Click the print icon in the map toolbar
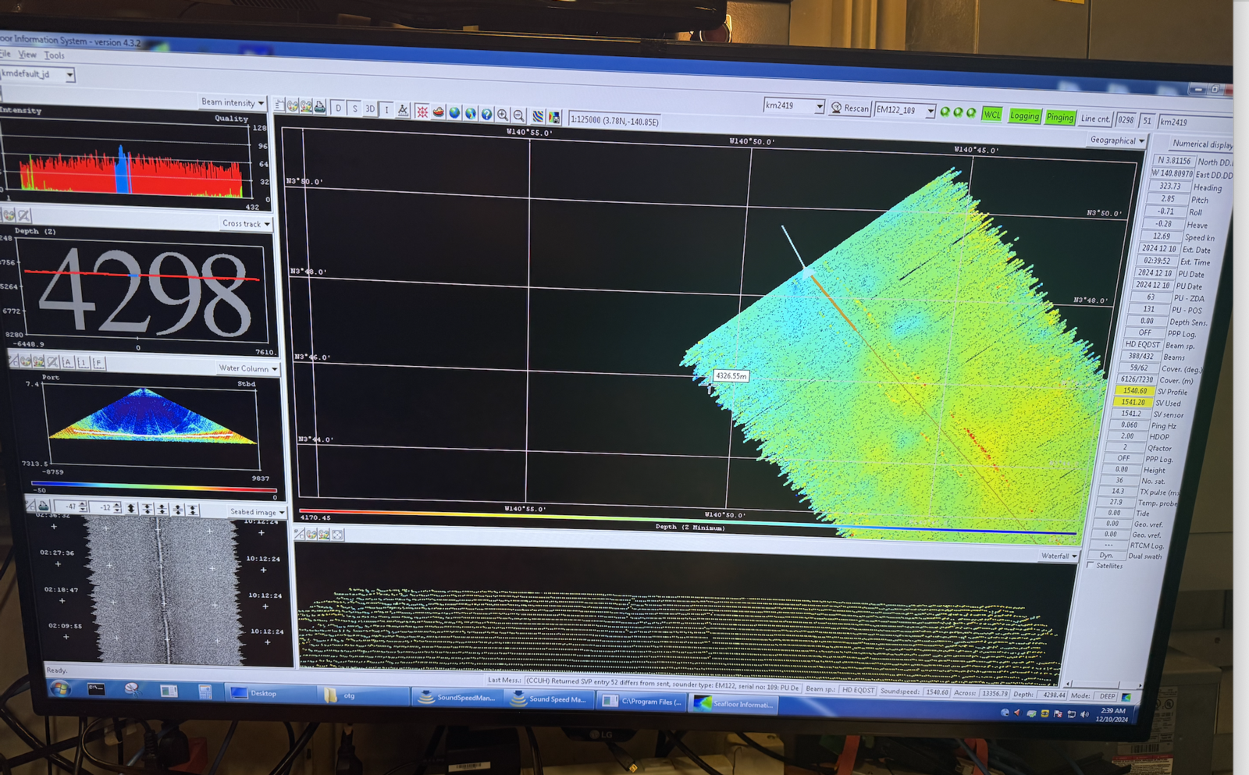This screenshot has height=775, width=1249. tap(319, 107)
